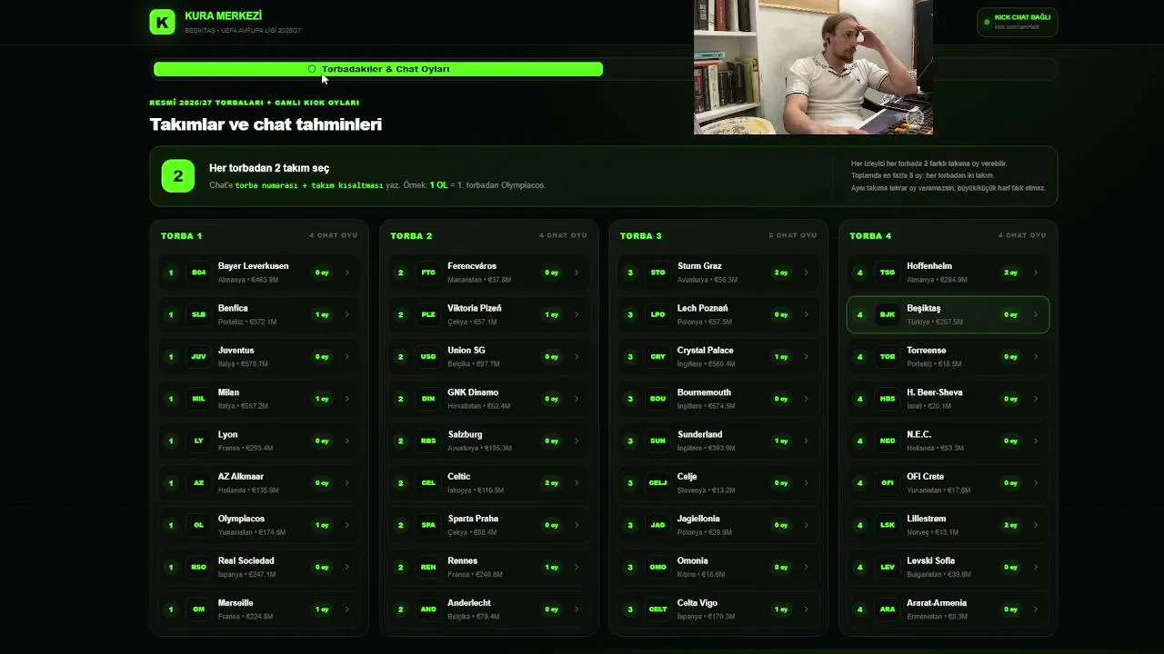Click the TORBA 2 heading

(x=411, y=236)
